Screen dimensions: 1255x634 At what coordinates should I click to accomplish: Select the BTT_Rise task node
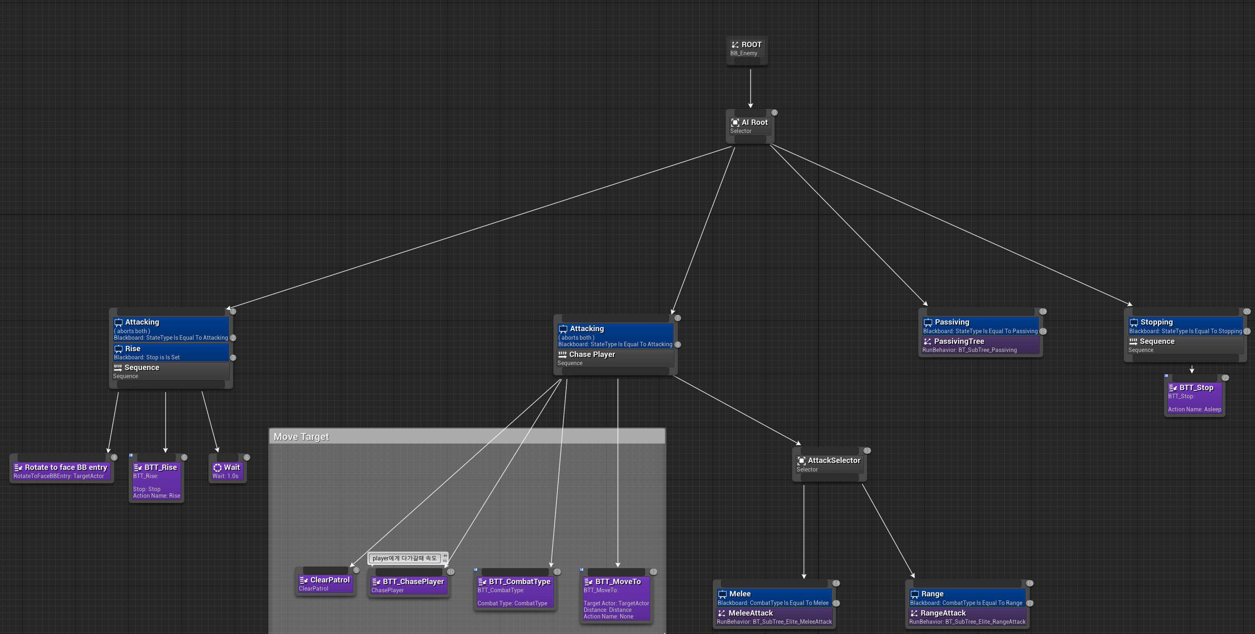coord(156,481)
